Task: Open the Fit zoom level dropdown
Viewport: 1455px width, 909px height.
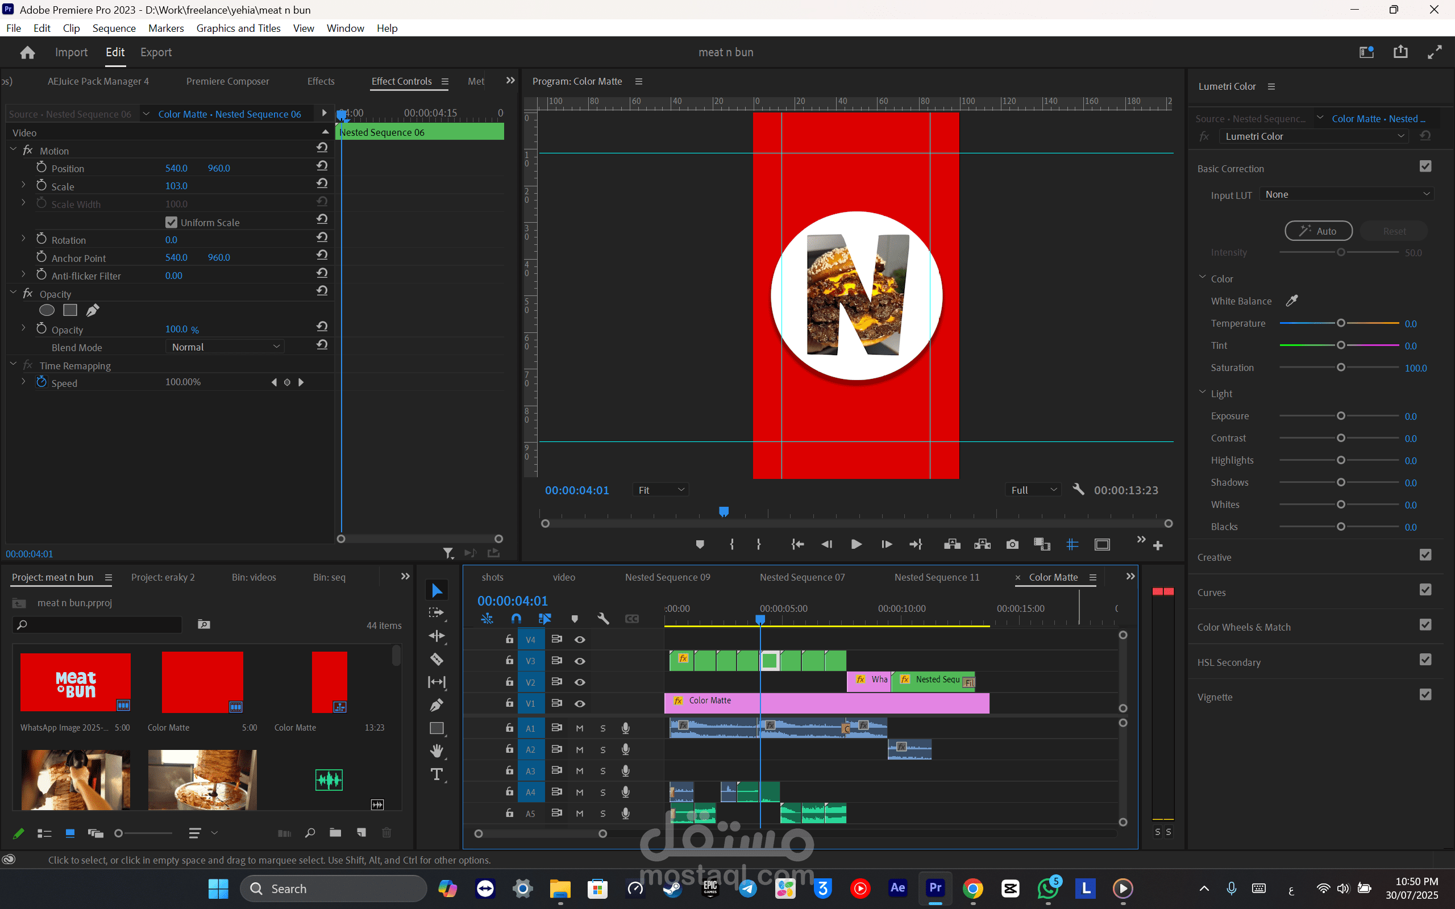Action: 660,490
